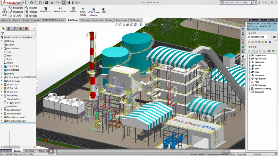Expand the Equipment node in Project Manager
Viewport: 278px width, 156px height.
tap(249, 62)
